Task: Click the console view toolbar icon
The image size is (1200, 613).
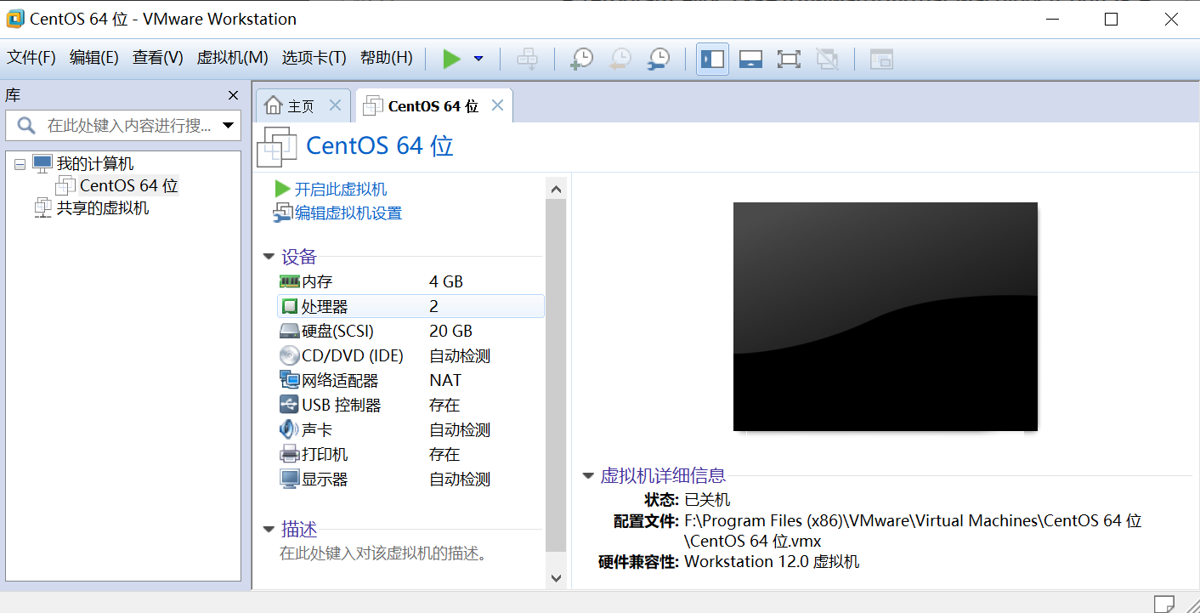Action: [x=881, y=59]
